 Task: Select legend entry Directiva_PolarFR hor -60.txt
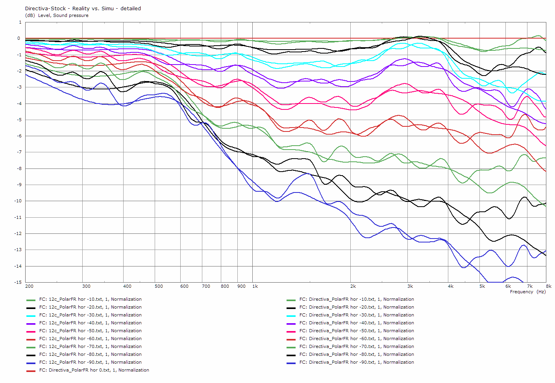(x=357, y=339)
